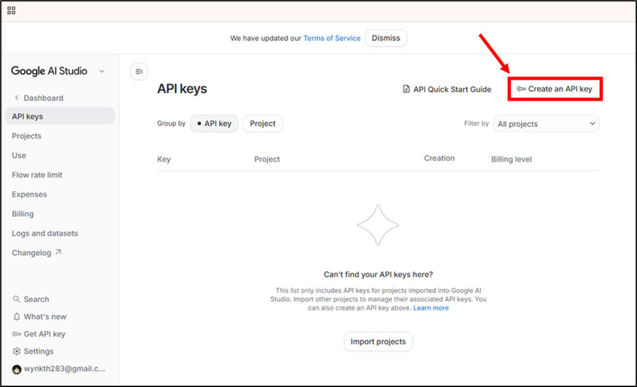This screenshot has width=637, height=387.
Task: Open Changelog via its external link icon
Action: coord(60,252)
